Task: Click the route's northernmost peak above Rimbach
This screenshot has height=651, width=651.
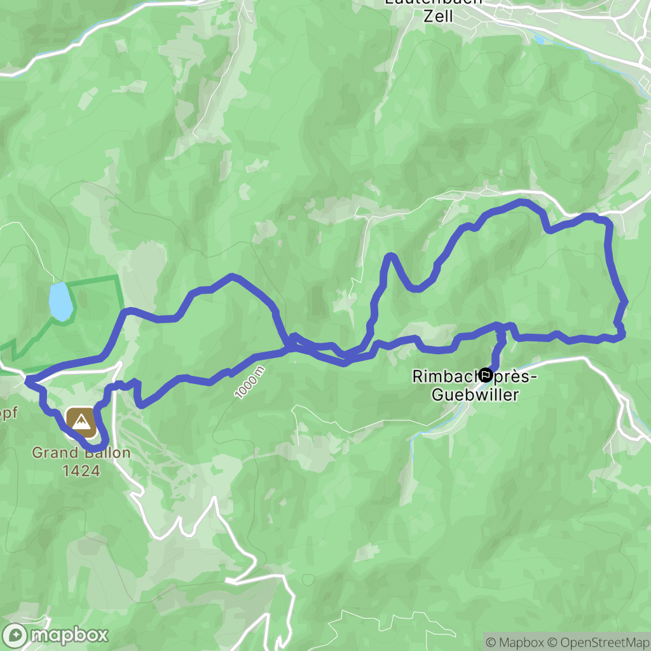Action: [522, 202]
